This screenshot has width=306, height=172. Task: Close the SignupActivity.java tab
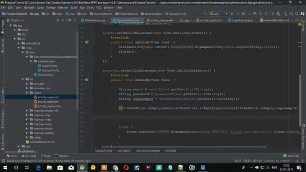(142, 20)
